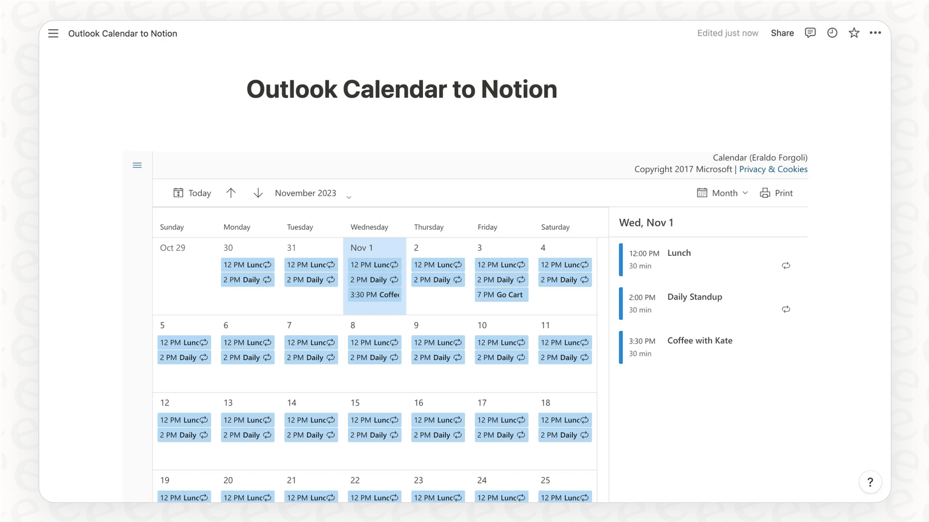Go to next month using the down arrow
This screenshot has width=929, height=522.
point(258,193)
